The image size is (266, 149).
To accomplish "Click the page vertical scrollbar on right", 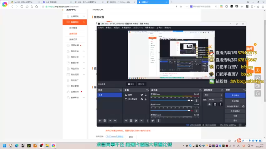I will point(265,61).
